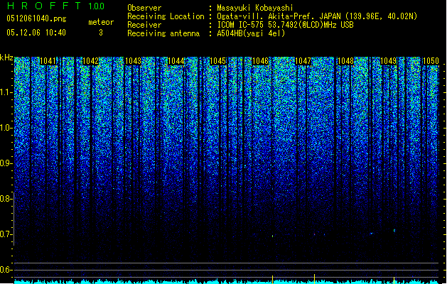Click the 0.7 frequency axis label
The height and width of the screenshot is (284, 447).
click(6, 234)
